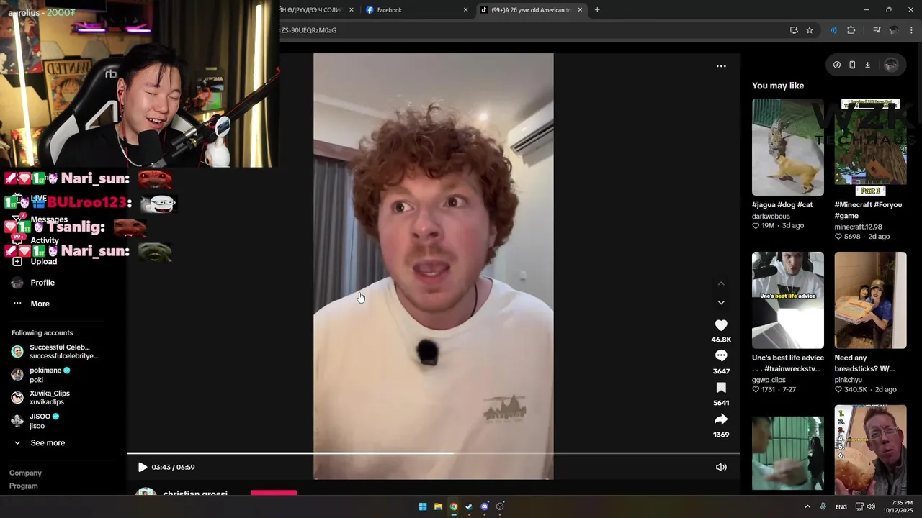Mute the video with the speaker icon

(x=721, y=467)
